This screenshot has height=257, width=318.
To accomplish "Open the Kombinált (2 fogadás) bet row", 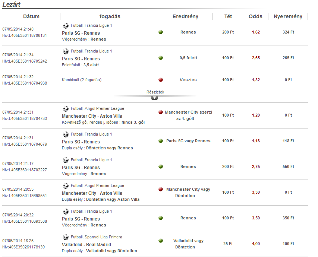I will tap(82, 80).
